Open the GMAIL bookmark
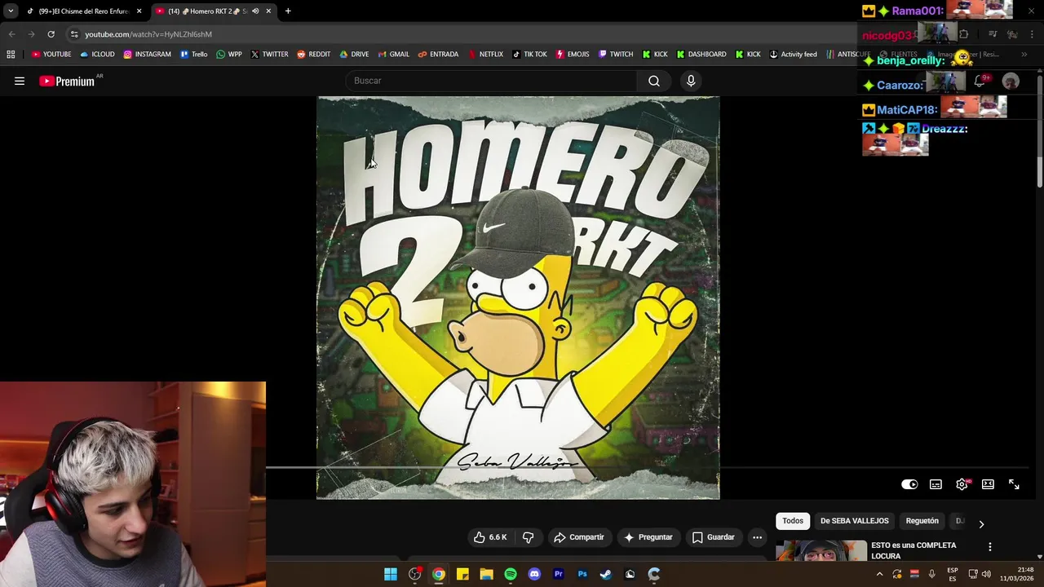 coord(393,55)
